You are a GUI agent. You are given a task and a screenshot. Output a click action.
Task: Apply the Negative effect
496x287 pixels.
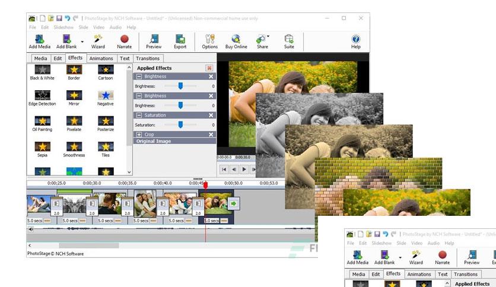105,95
